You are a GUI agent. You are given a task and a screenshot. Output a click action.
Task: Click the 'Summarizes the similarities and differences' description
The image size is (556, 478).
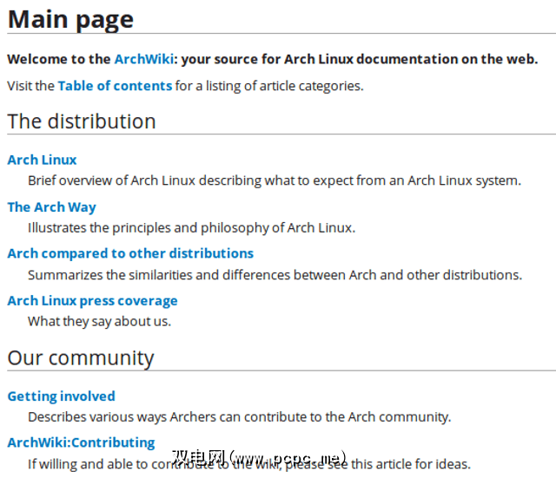(275, 274)
